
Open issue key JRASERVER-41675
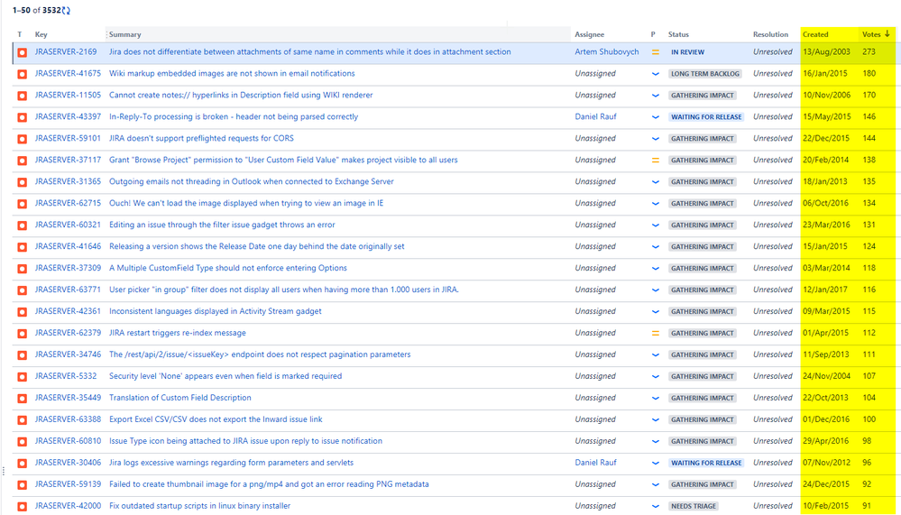pyautogui.click(x=68, y=74)
